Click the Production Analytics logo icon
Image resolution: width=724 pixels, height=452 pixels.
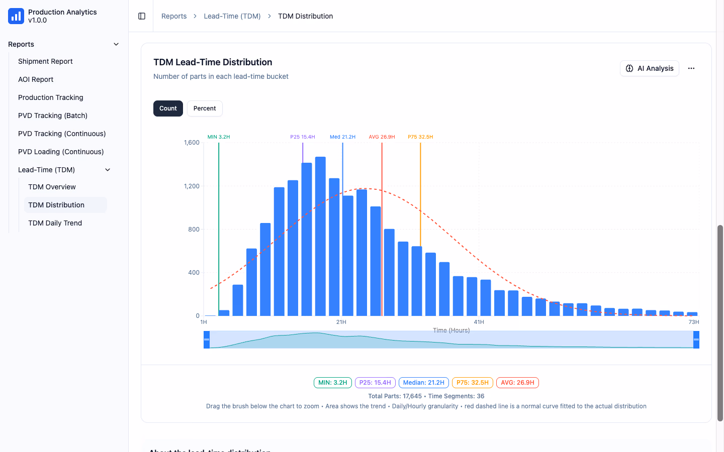16,16
